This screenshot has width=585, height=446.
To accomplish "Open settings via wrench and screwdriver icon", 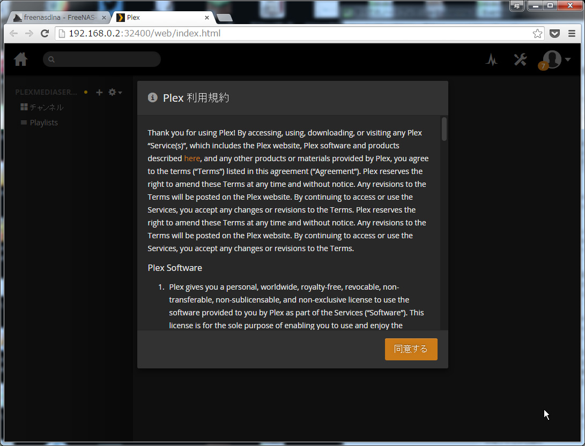I will (521, 59).
